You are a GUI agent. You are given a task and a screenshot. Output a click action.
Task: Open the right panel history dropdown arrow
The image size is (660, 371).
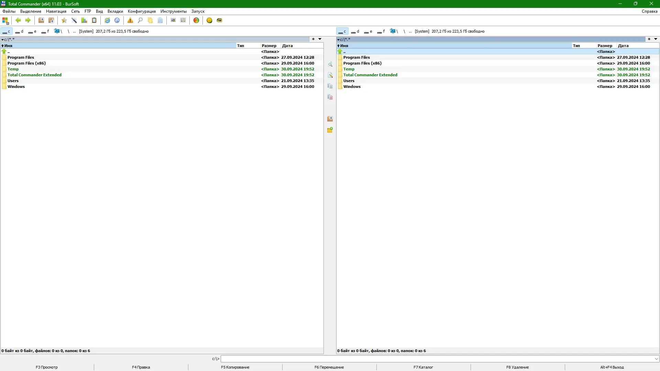[x=656, y=39]
